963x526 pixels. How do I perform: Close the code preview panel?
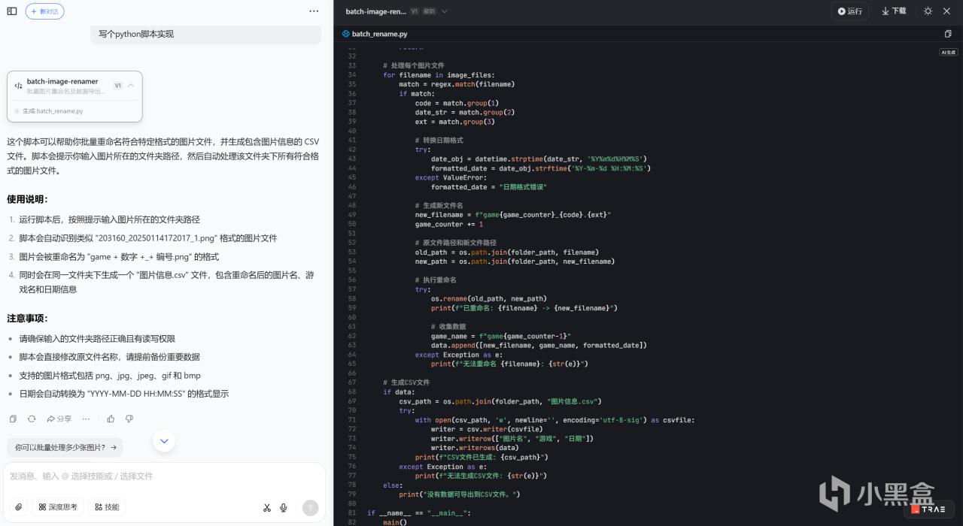(946, 11)
